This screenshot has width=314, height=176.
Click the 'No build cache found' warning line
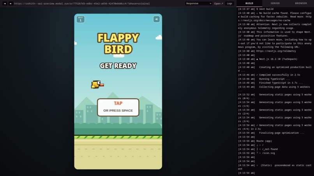pyautogui.click(x=275, y=17)
